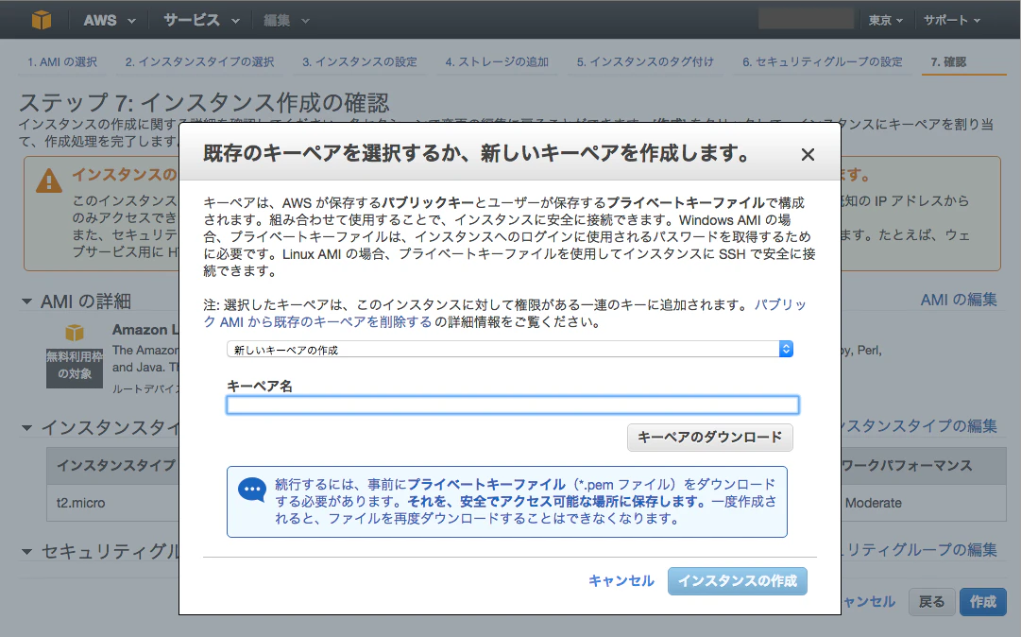
Task: Go to step 4. ストレージの追加 tab
Action: (x=497, y=61)
